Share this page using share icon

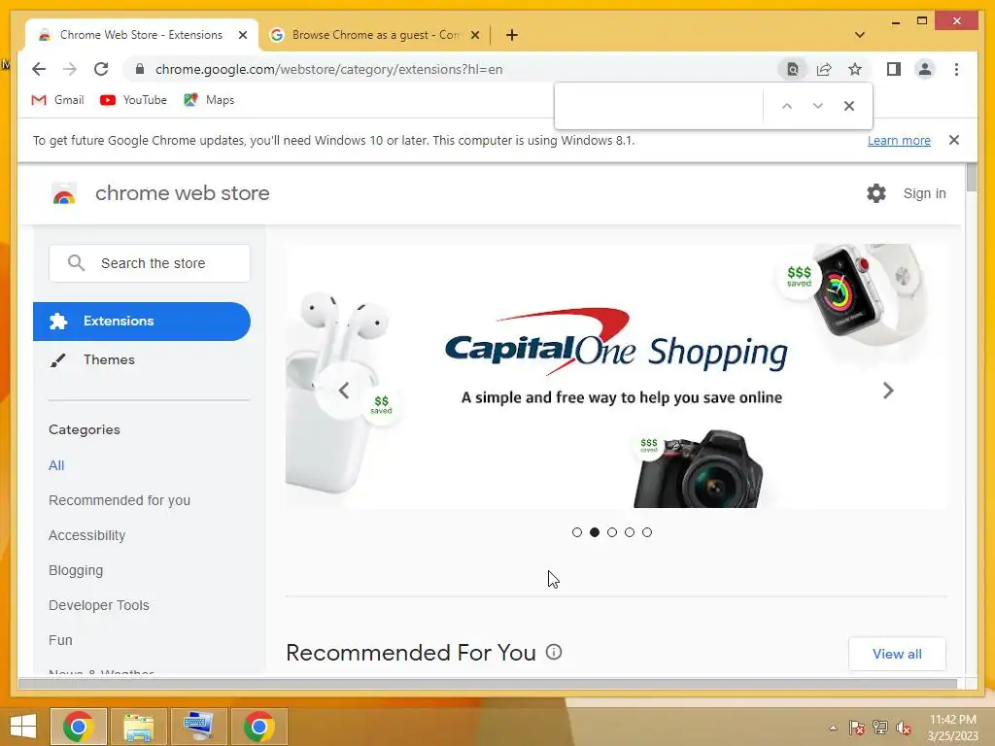click(x=824, y=69)
